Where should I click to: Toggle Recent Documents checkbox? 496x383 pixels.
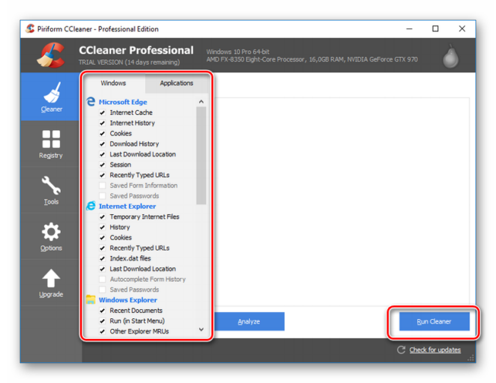point(102,311)
